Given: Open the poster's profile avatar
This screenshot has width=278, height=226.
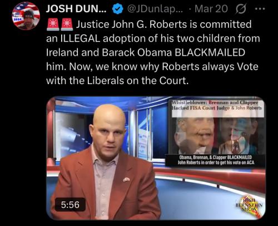Looking at the screenshot, I should point(26,16).
